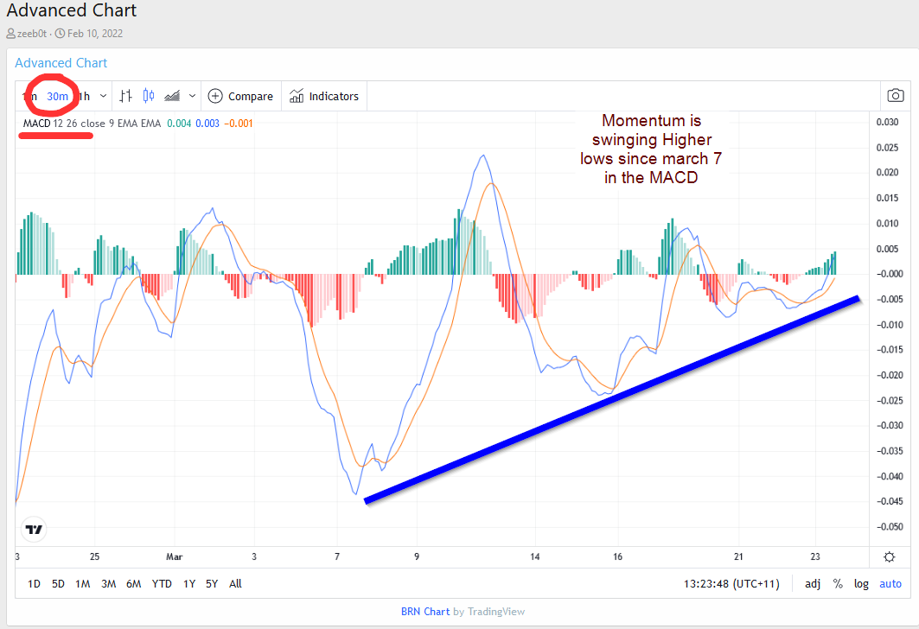Open the Indicators panel
The height and width of the screenshot is (629, 919).
[x=324, y=96]
